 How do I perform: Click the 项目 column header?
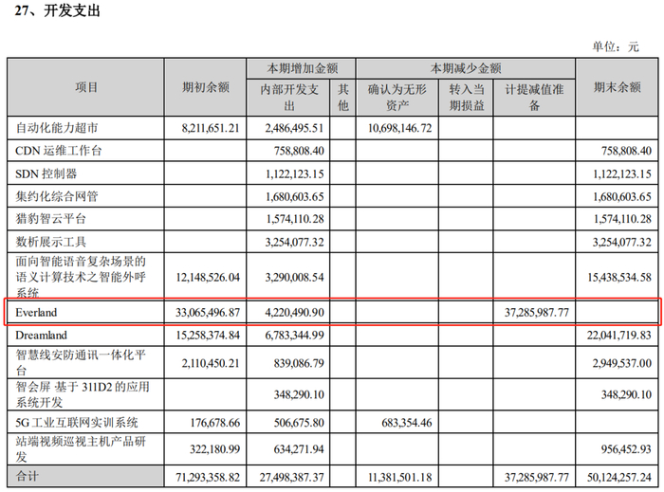[86, 87]
